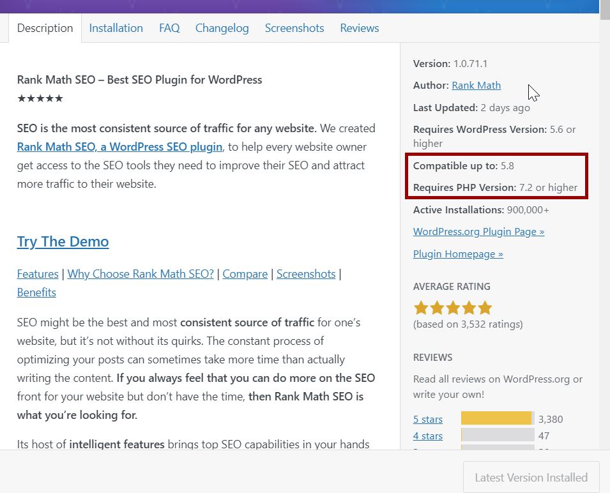Open the FAQ tab

point(169,28)
